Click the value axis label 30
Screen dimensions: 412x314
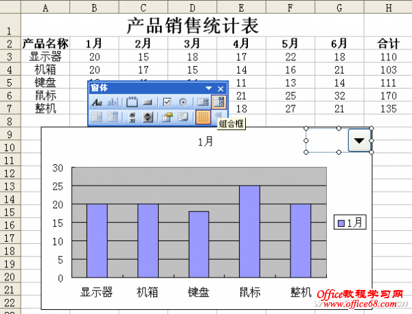[58, 168]
